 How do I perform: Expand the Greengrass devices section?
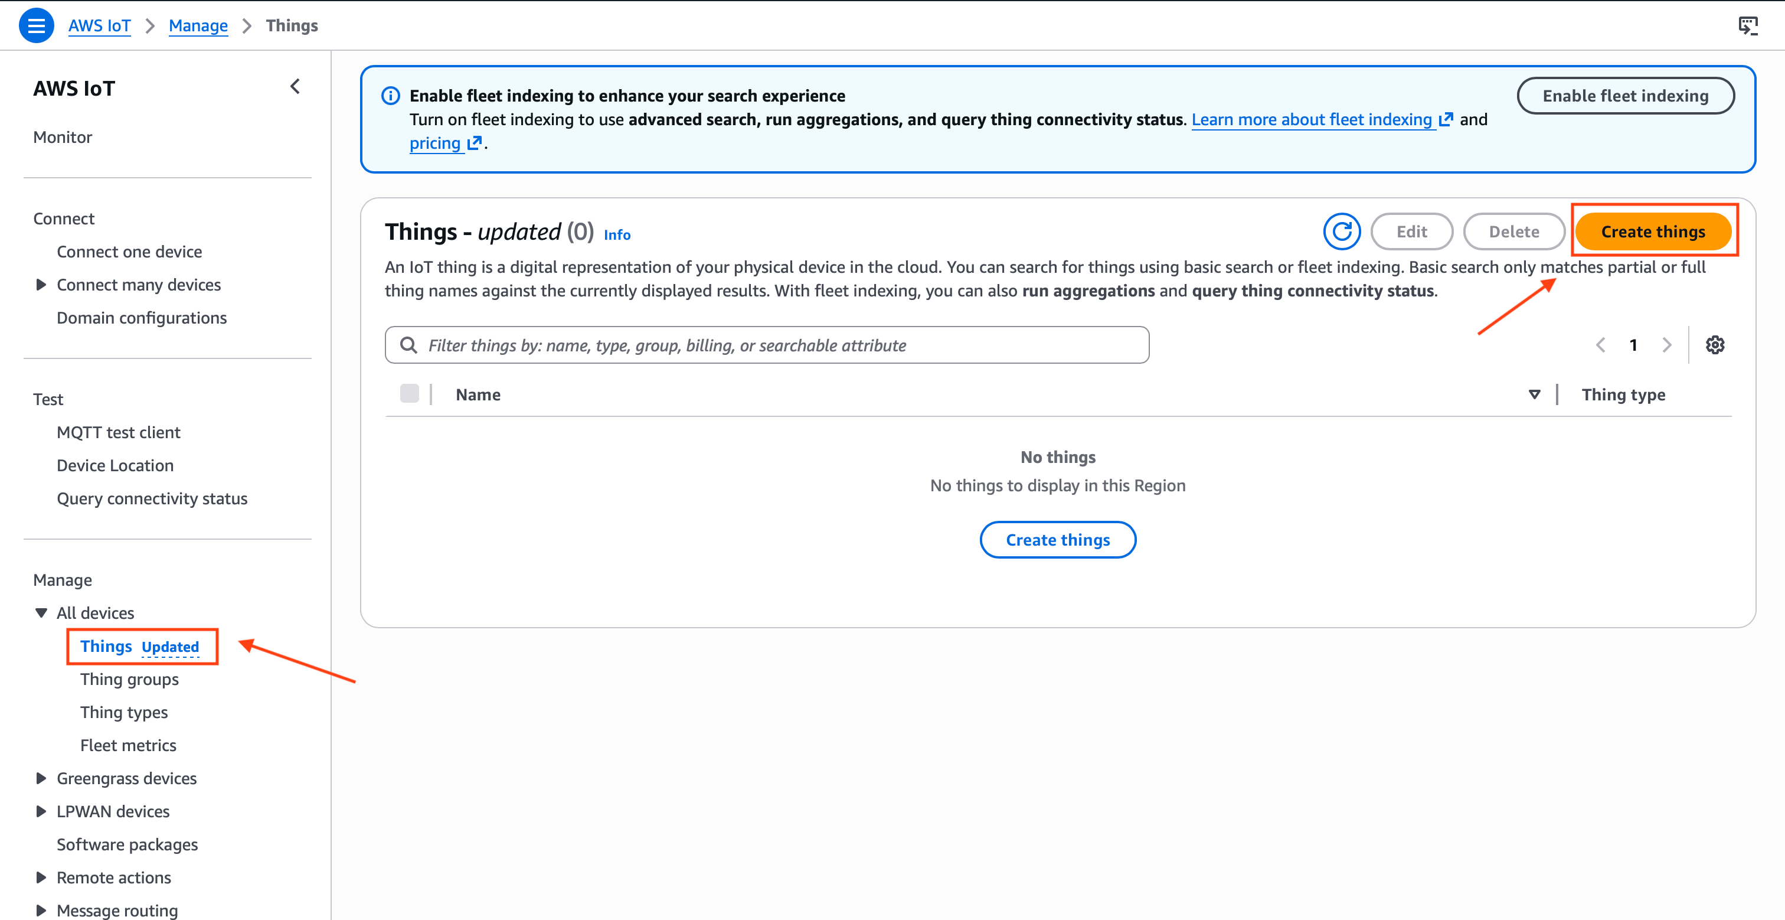40,778
